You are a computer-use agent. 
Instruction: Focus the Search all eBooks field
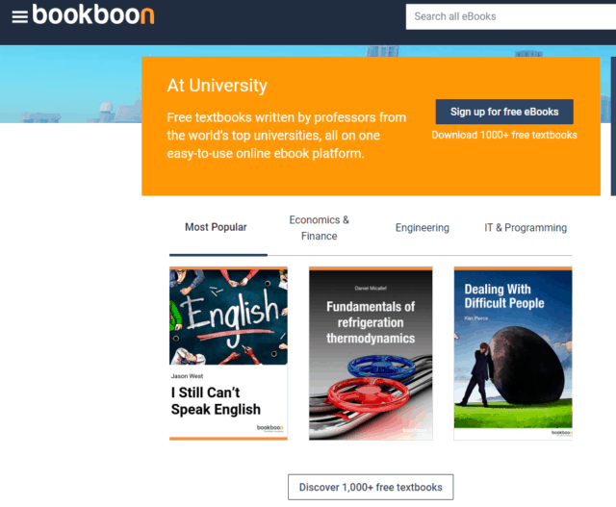(x=511, y=16)
